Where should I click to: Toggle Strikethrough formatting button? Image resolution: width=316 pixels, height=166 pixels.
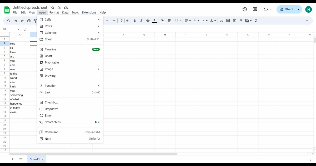coord(148,21)
